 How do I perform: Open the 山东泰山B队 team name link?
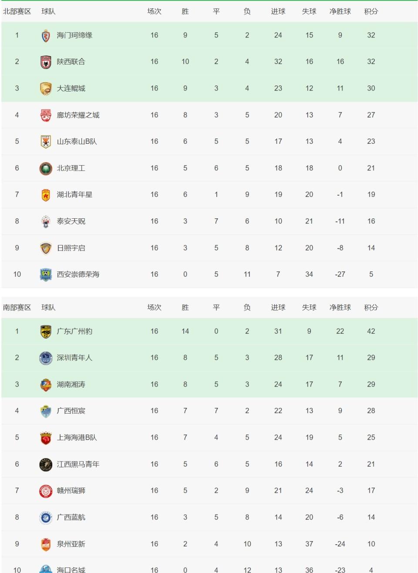(x=77, y=142)
